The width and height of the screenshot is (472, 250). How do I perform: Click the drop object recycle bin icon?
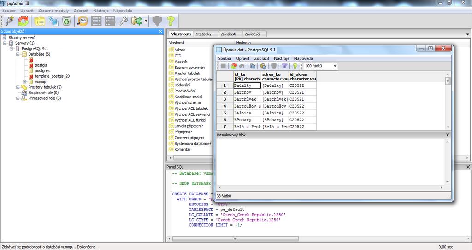(x=66, y=21)
